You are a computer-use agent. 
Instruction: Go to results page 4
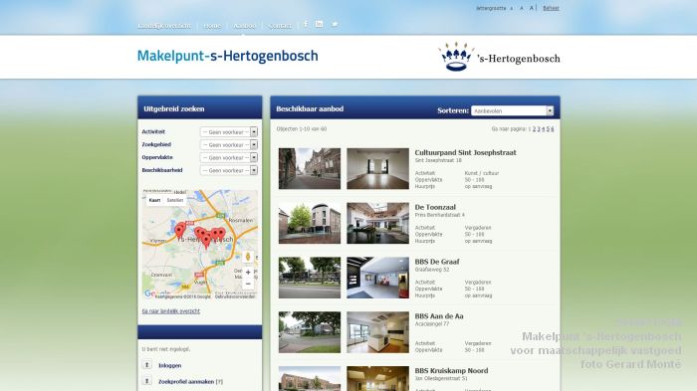[x=544, y=129]
